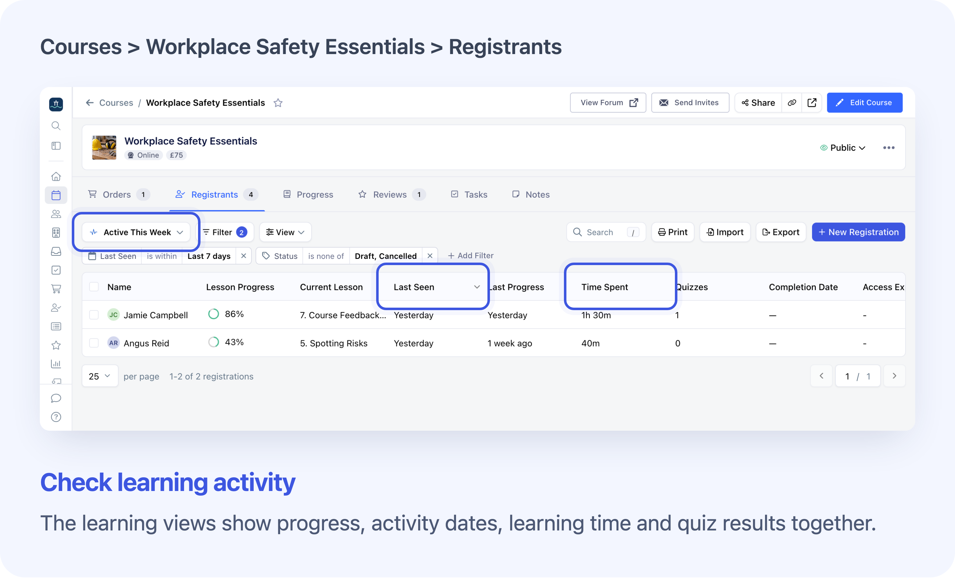Click the Export button
Screen dimensions: 955x578
pyautogui.click(x=781, y=232)
